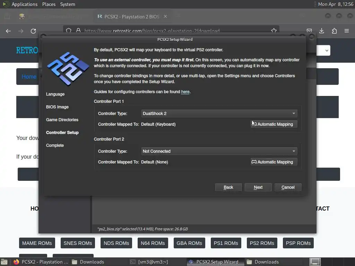The image size is (355, 266).
Task: Click the Firefox back arrow
Action: coord(8,31)
